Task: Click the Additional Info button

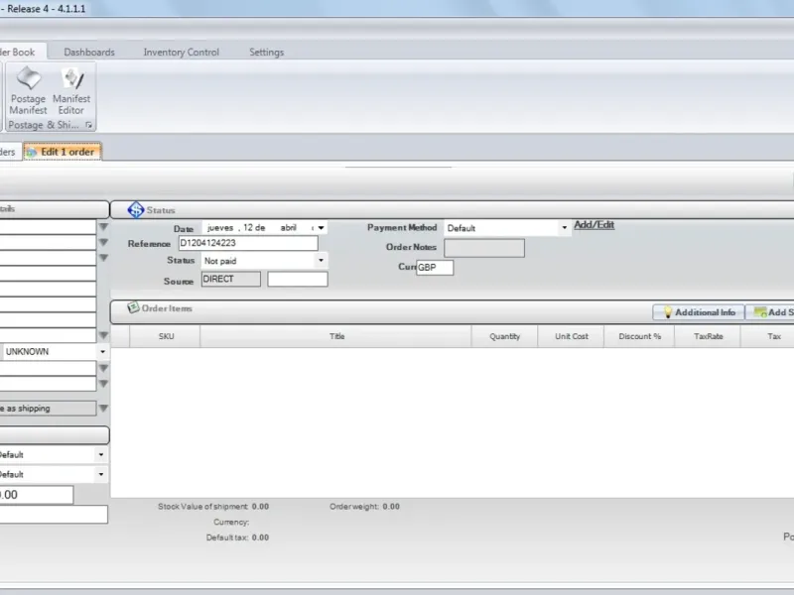Action: coord(699,312)
